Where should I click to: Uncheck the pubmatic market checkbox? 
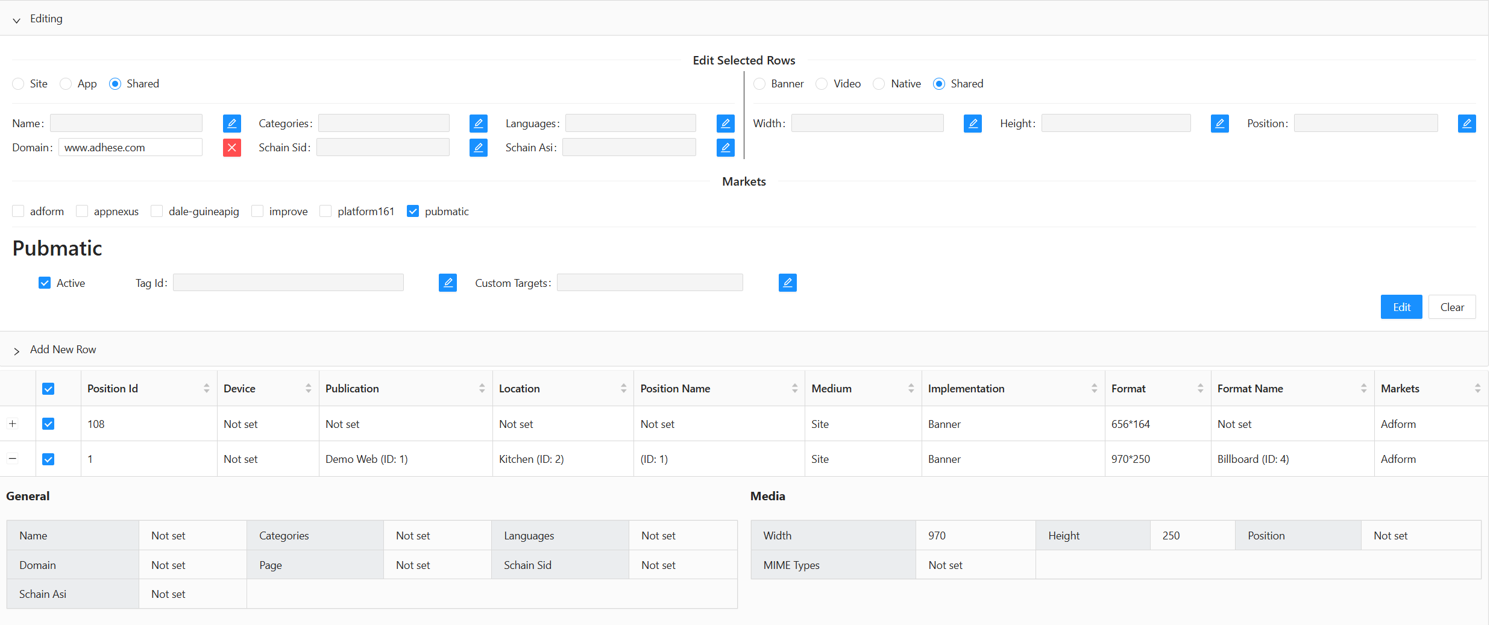point(413,212)
